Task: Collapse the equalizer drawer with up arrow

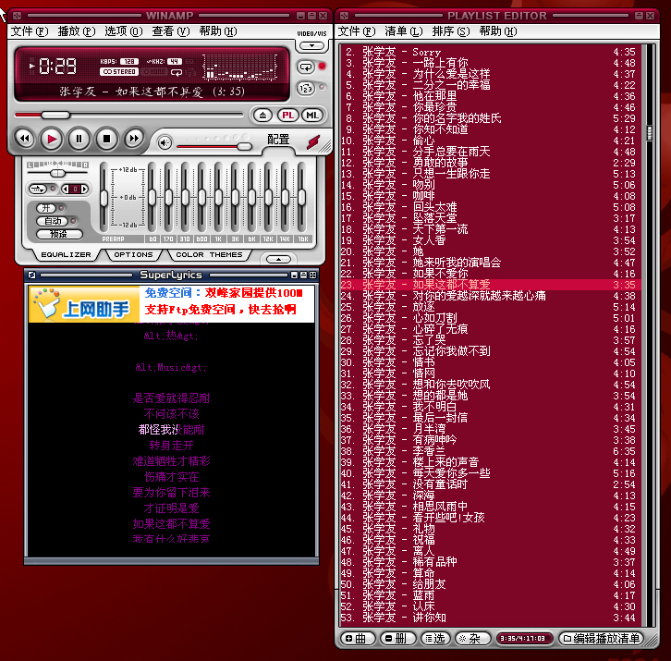Action: pos(278,260)
